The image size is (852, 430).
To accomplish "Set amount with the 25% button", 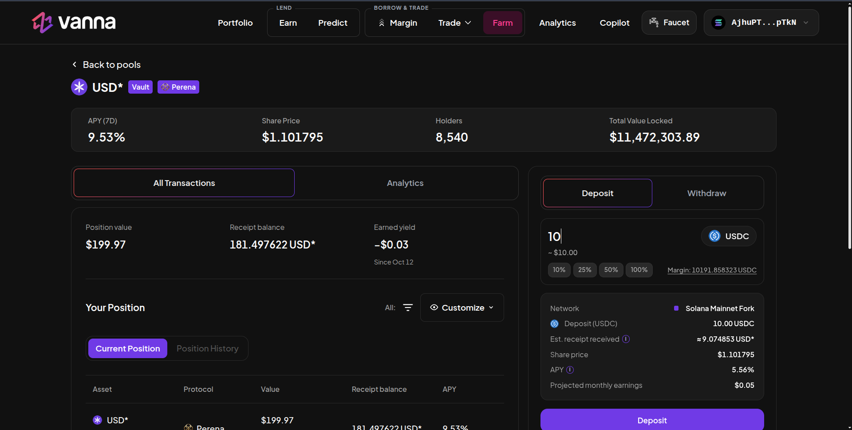I will [585, 270].
